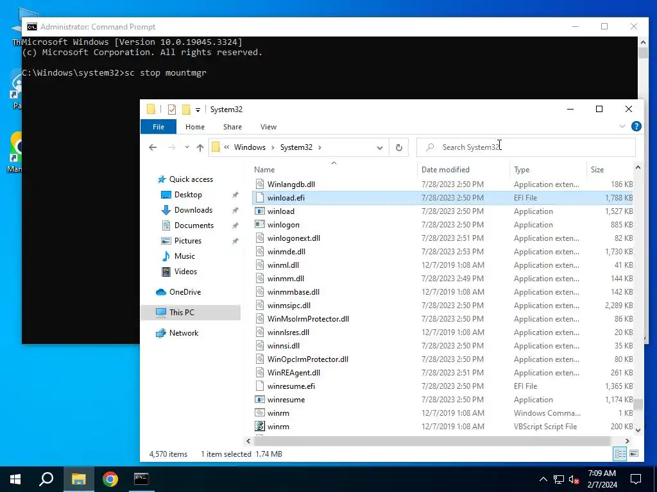Image resolution: width=657 pixels, height=492 pixels.
Task: Unpin Downloads via its pin icon
Action: [235, 210]
